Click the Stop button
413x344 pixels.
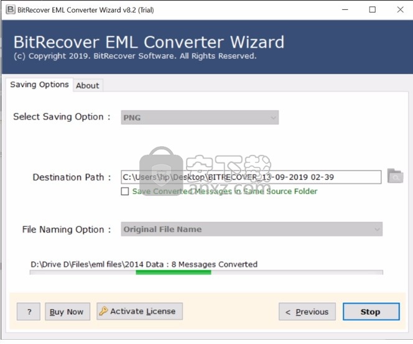pos(371,312)
